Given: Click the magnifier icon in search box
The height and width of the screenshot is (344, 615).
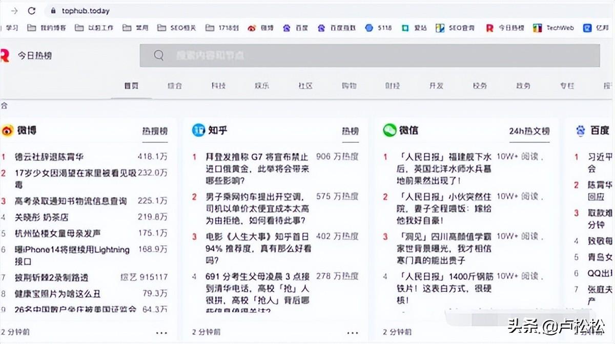Looking at the screenshot, I should coord(159,55).
